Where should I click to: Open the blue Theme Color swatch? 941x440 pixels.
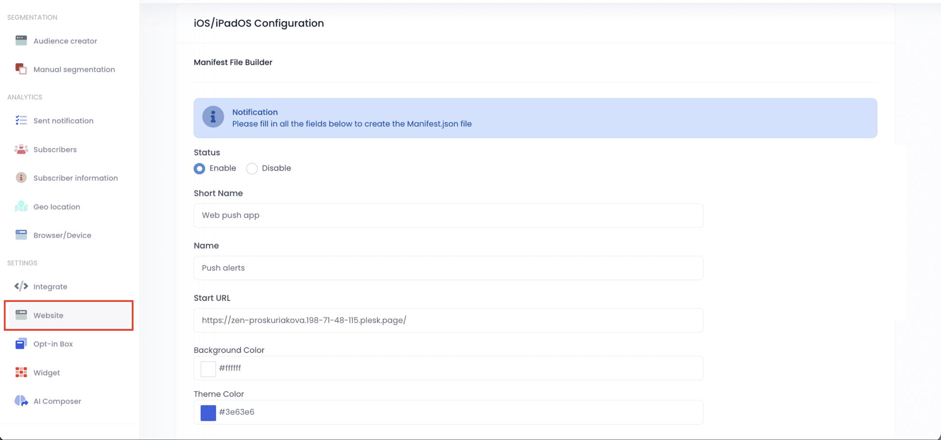pyautogui.click(x=208, y=413)
